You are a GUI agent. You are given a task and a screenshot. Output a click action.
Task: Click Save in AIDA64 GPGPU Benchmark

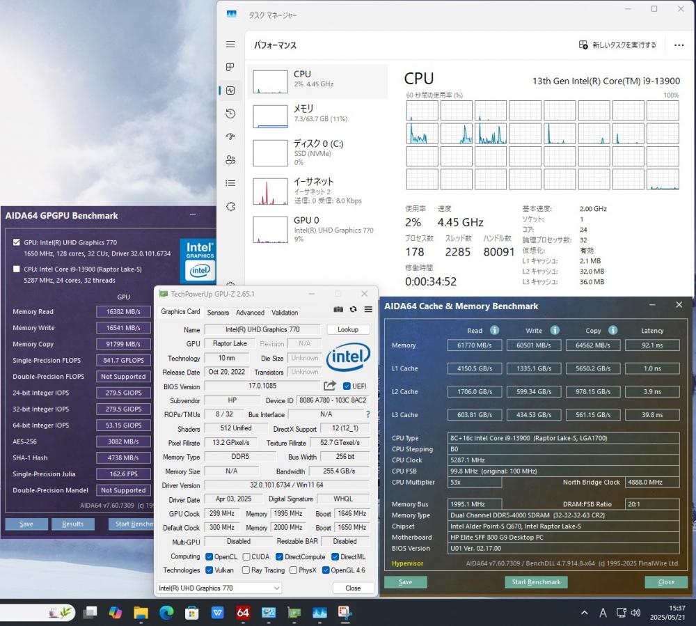pyautogui.click(x=26, y=524)
